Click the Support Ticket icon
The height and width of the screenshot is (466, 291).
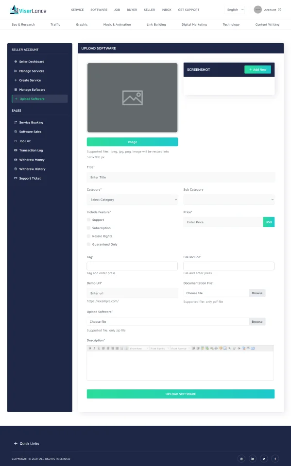(x=16, y=178)
